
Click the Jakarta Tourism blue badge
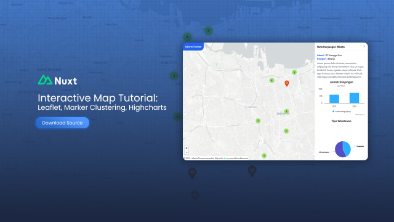click(x=193, y=47)
